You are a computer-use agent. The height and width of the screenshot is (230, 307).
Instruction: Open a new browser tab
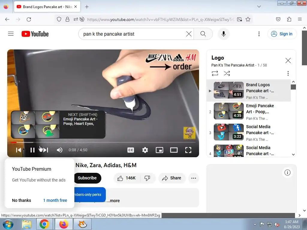(x=87, y=7)
